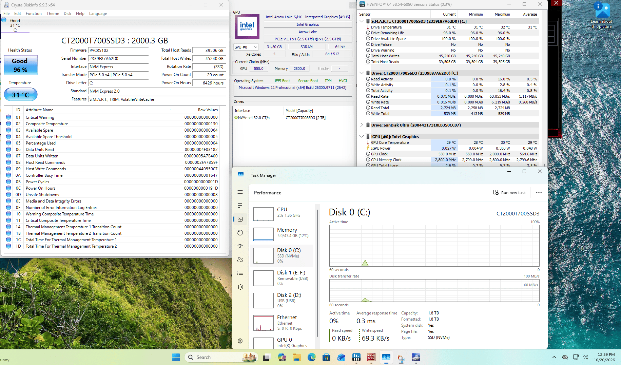Open Task Manager settings gear icon
Image resolution: width=621 pixels, height=365 pixels.
click(x=240, y=341)
